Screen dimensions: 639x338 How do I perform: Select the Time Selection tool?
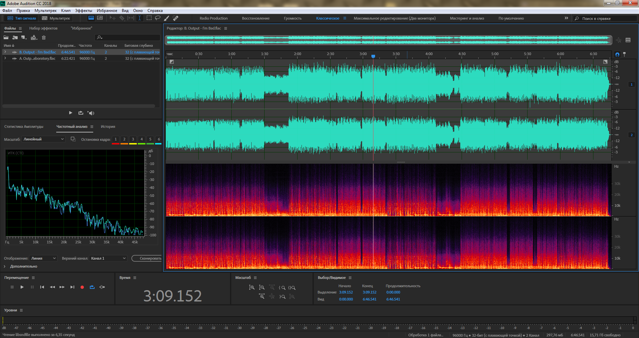pos(139,18)
